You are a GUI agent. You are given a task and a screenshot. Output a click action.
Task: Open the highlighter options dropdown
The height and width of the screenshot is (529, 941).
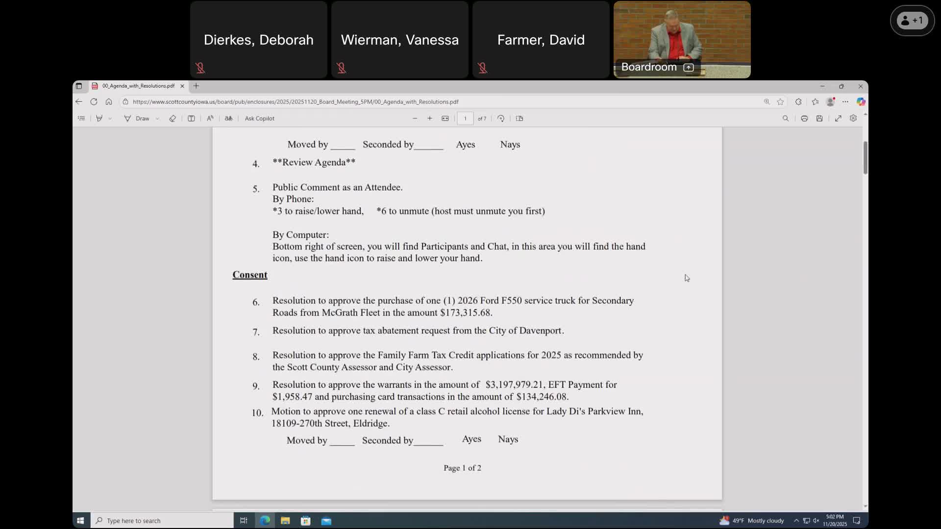(x=110, y=118)
